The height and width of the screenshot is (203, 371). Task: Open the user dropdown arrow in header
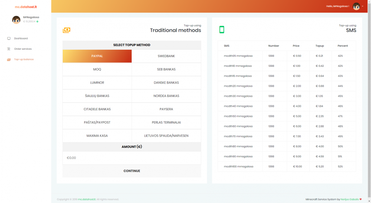[x=362, y=6]
